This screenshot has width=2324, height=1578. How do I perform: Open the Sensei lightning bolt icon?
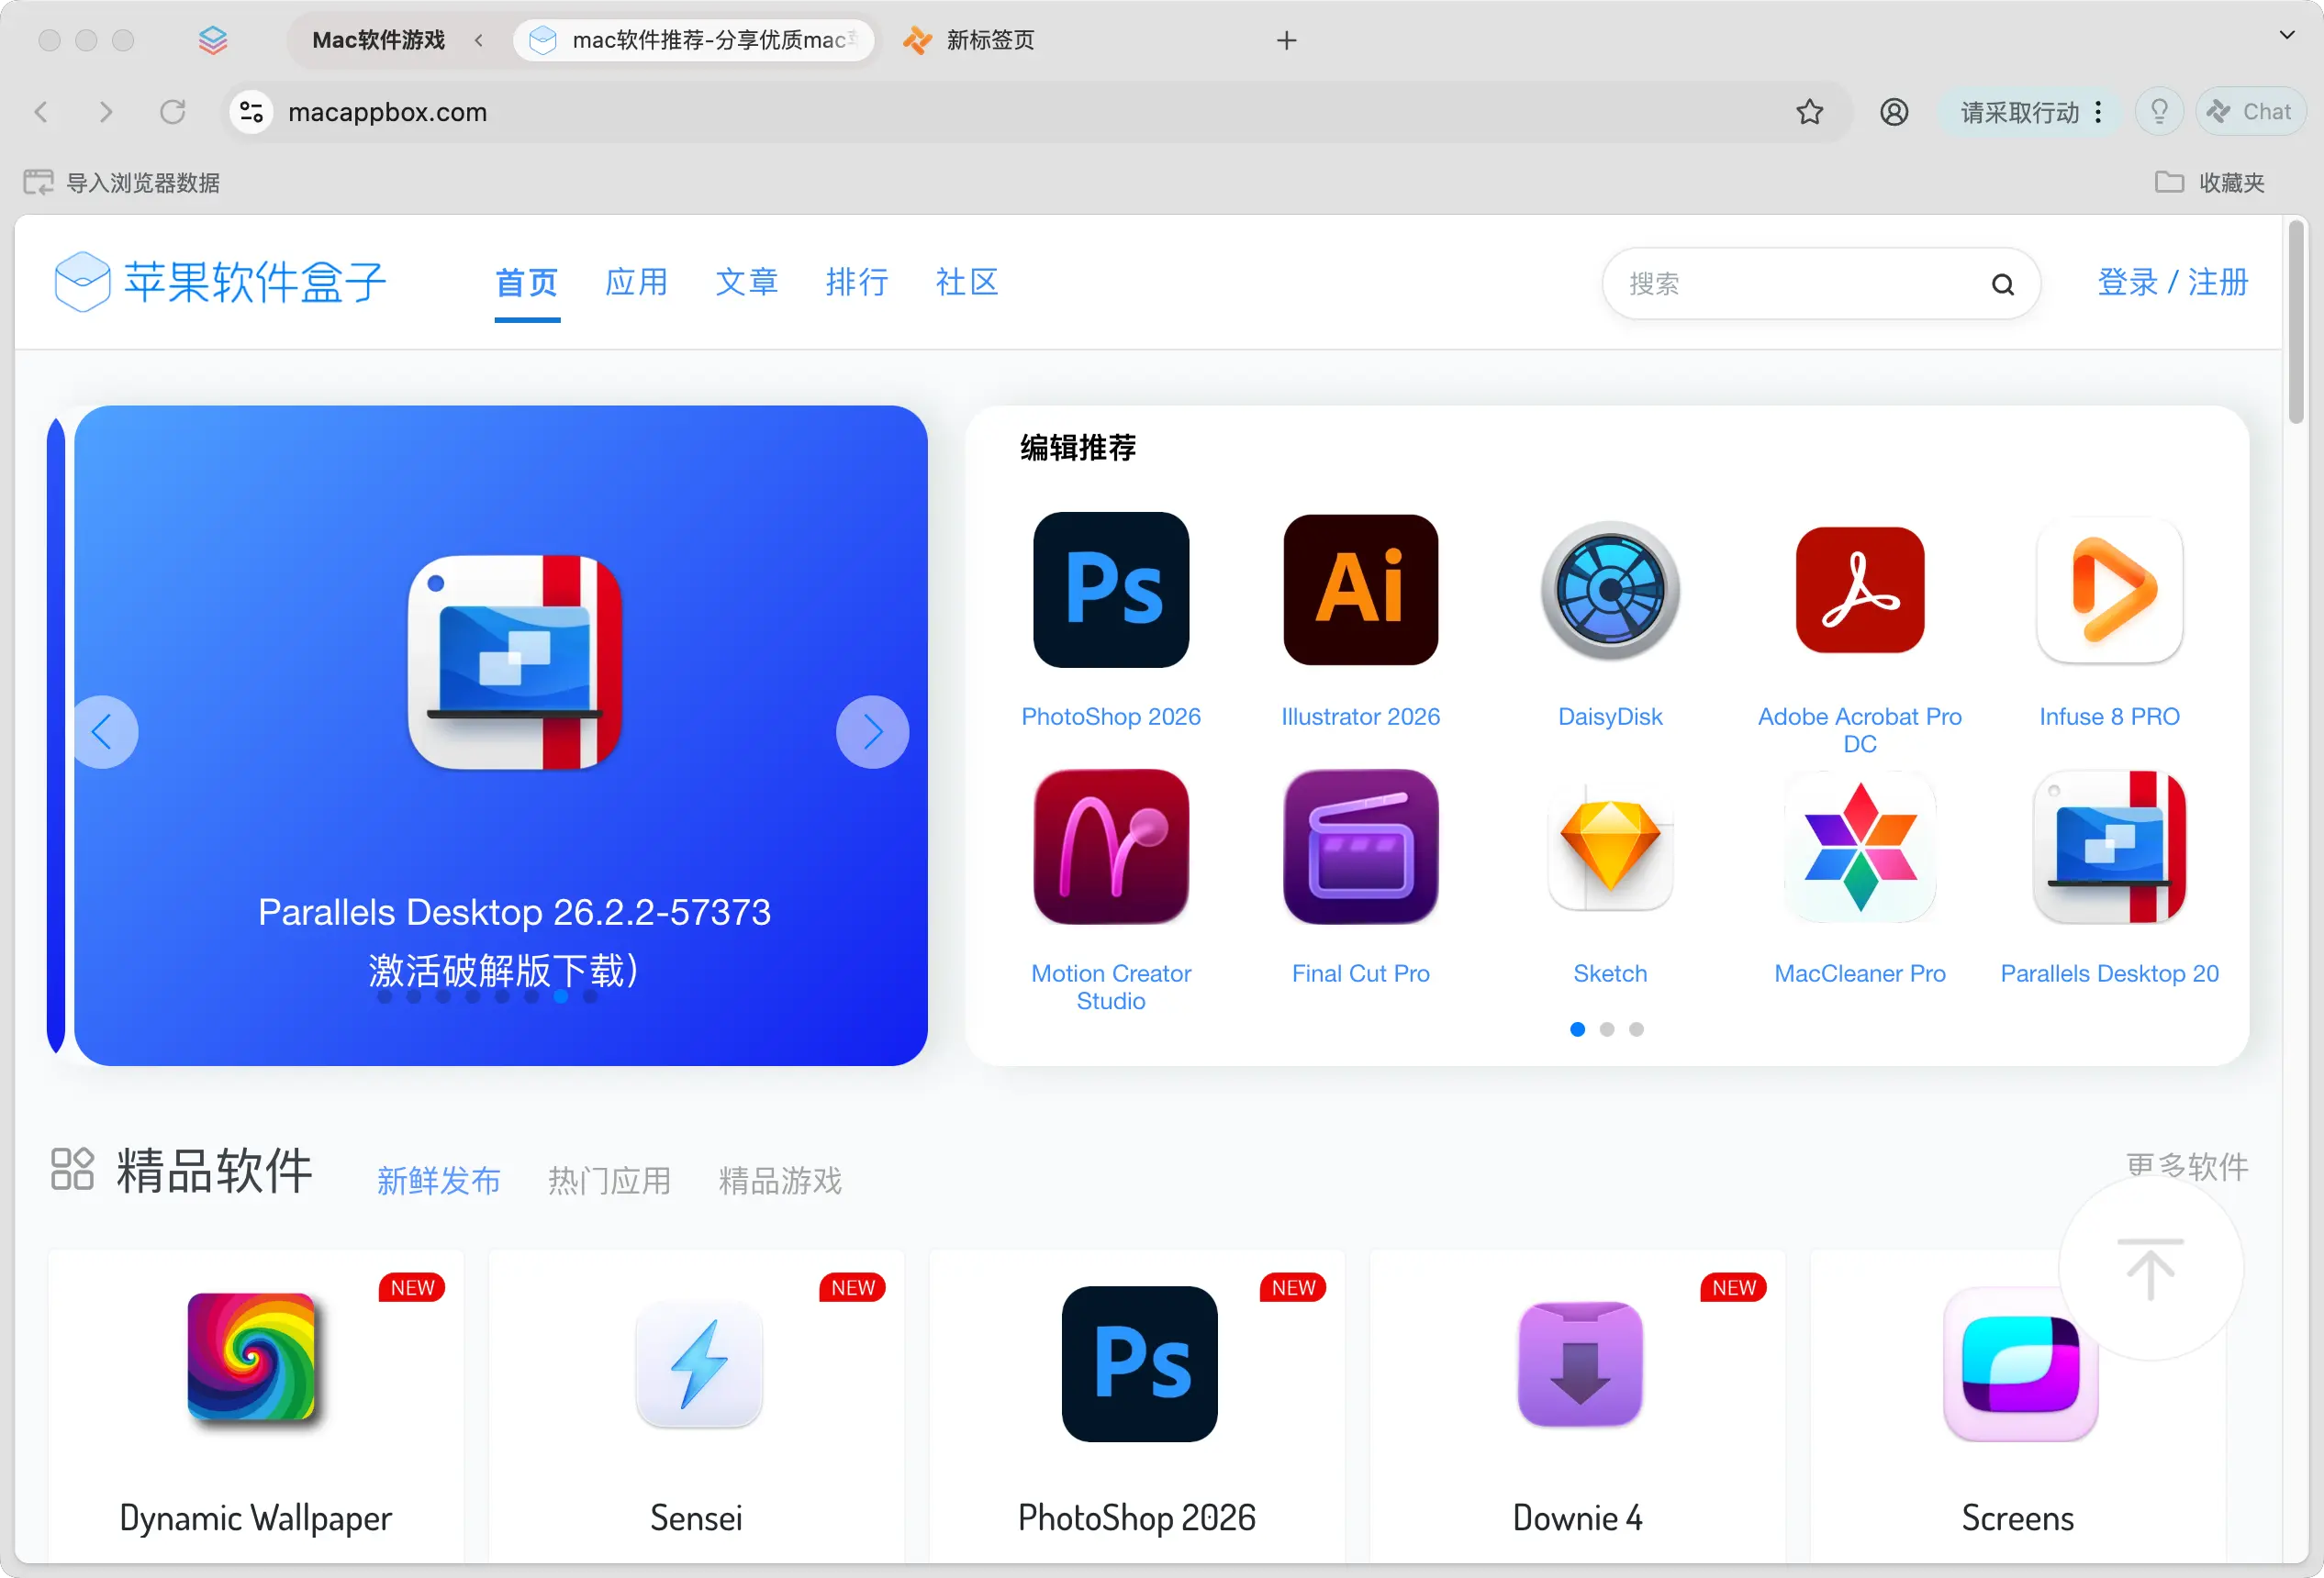click(698, 1363)
